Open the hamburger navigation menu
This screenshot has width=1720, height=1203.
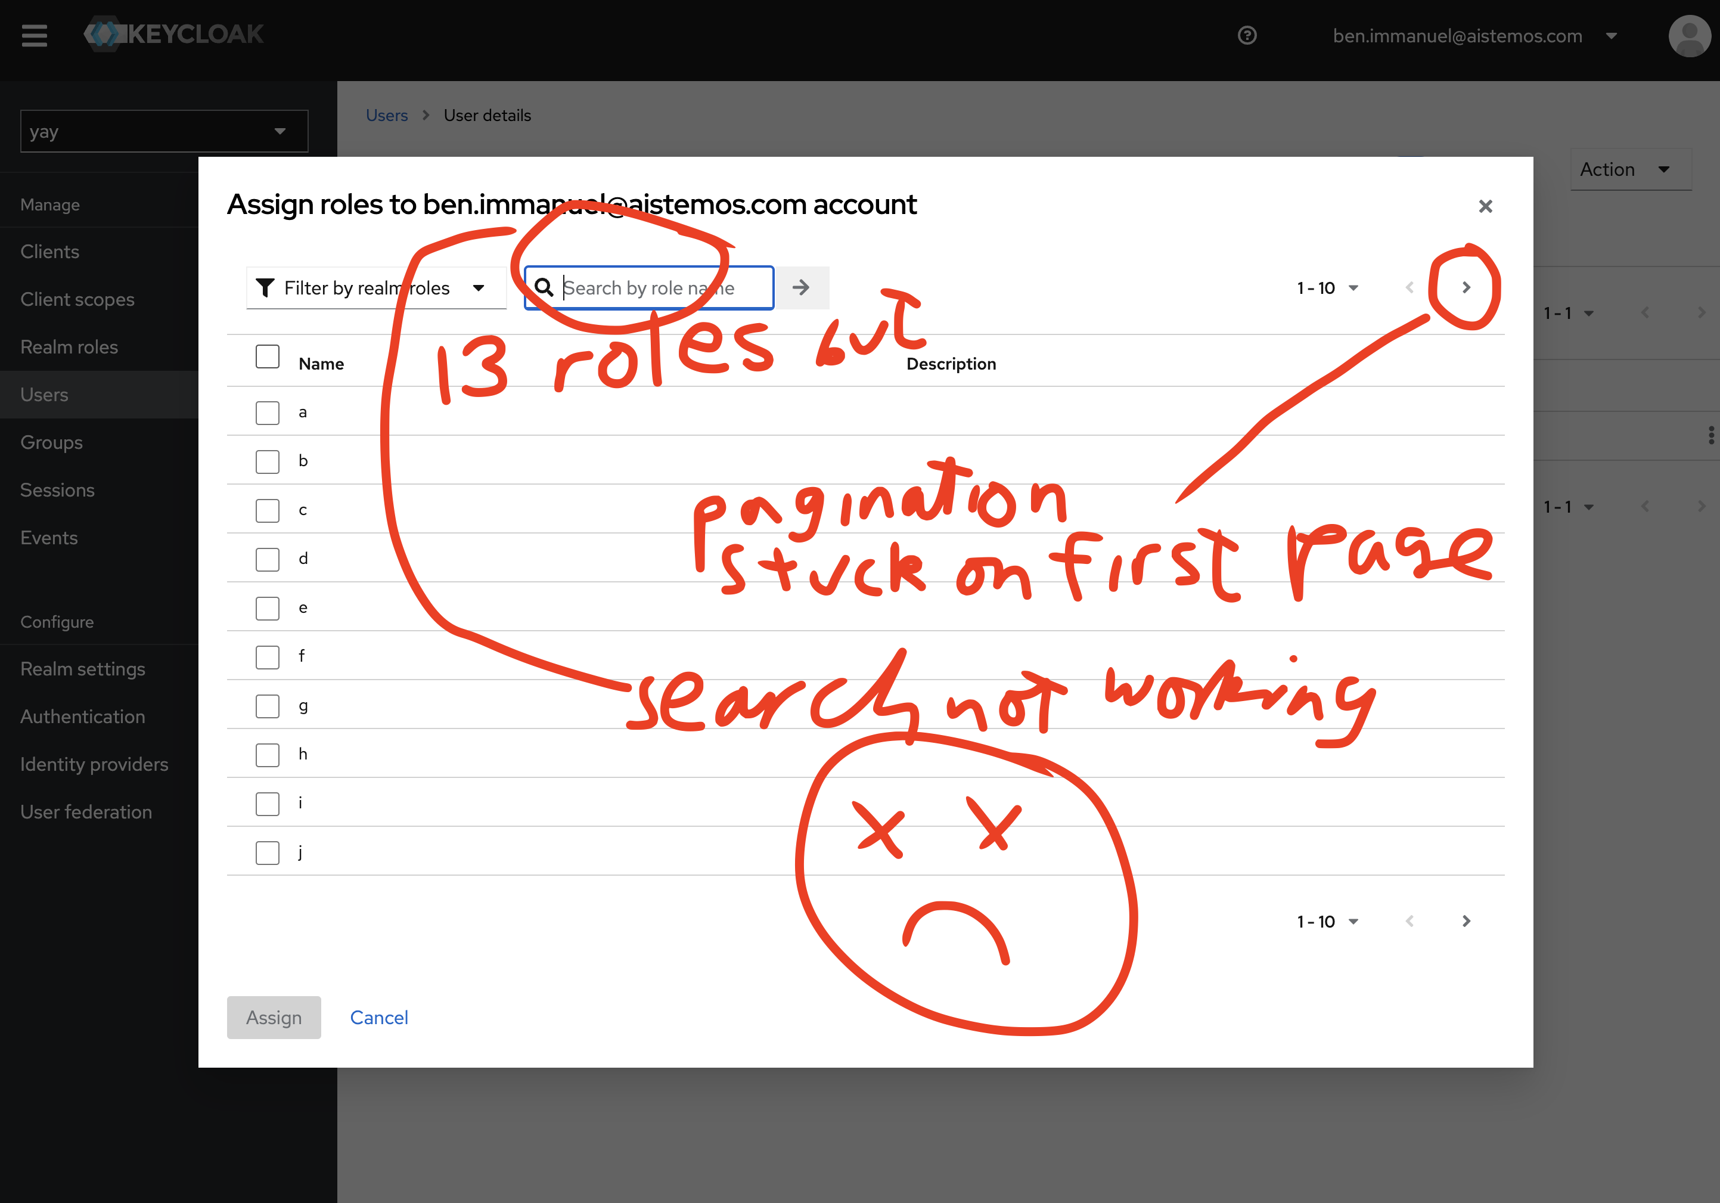point(34,35)
